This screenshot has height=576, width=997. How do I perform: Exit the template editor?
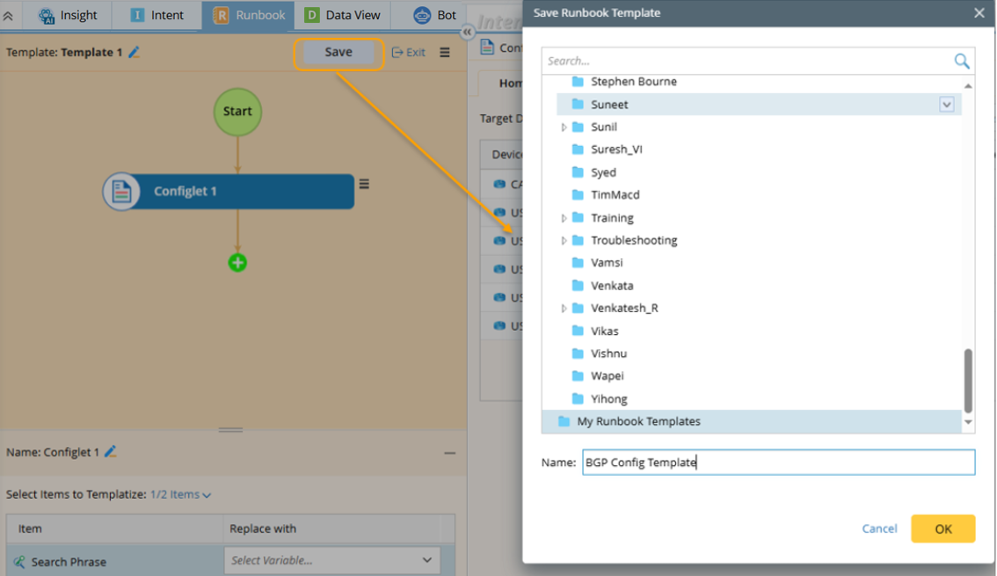click(408, 52)
